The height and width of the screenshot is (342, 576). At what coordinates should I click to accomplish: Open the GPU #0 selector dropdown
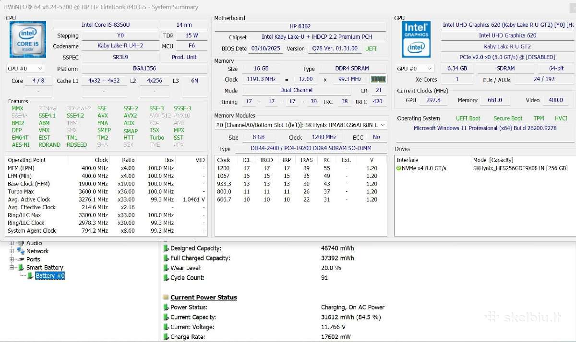(x=415, y=69)
